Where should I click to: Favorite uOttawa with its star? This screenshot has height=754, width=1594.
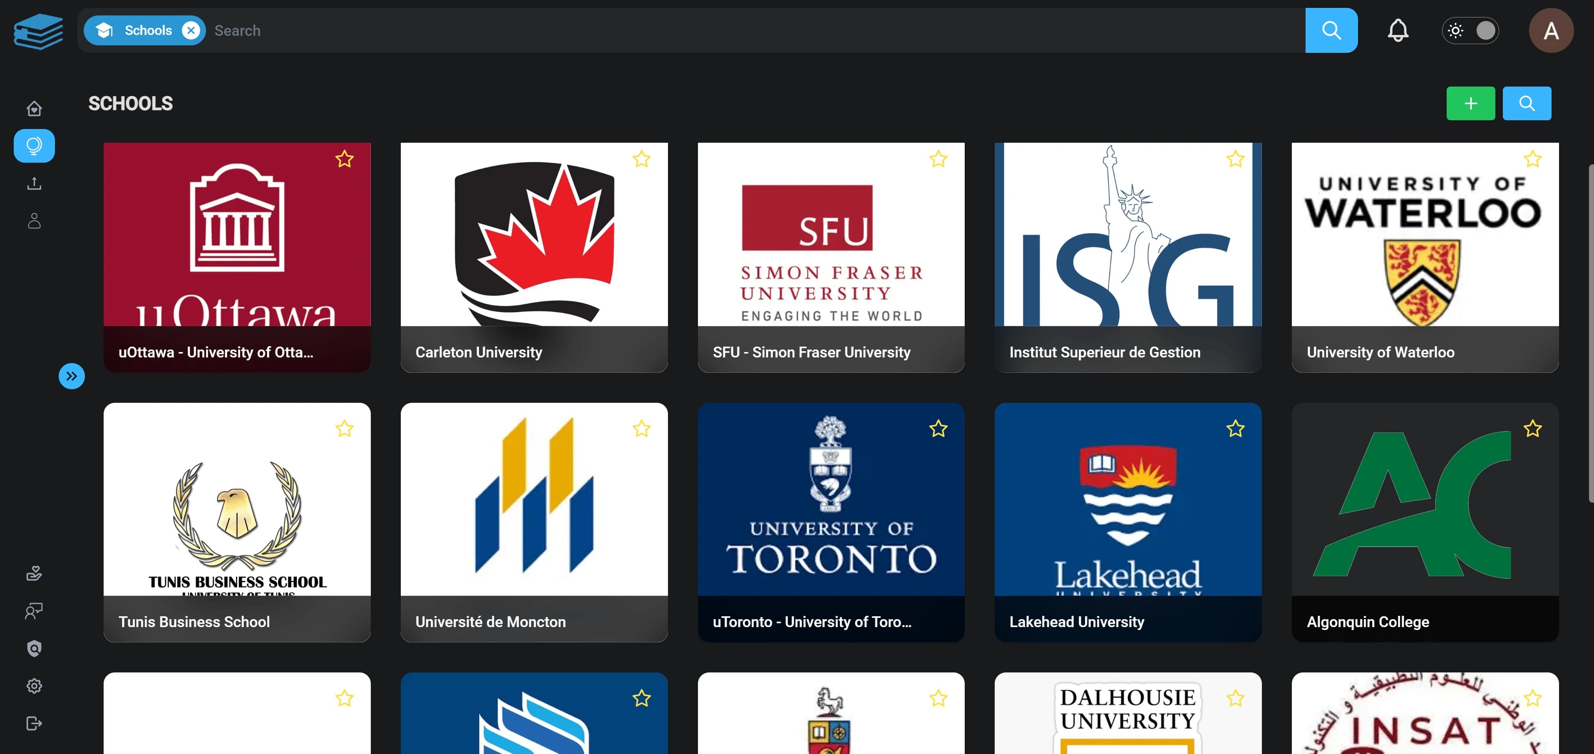(345, 159)
